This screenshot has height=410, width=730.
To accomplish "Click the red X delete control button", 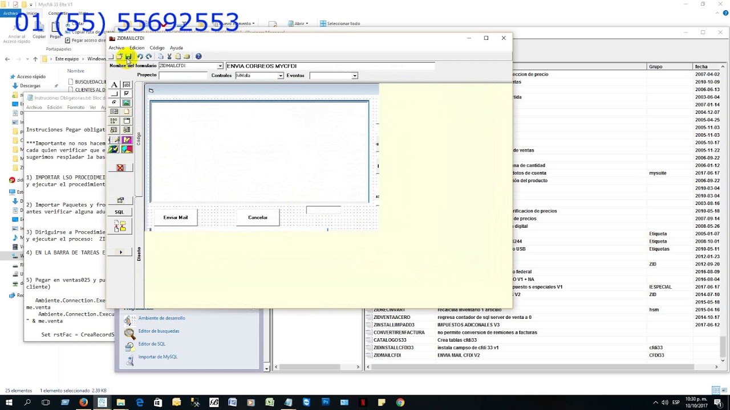I will coord(120,167).
